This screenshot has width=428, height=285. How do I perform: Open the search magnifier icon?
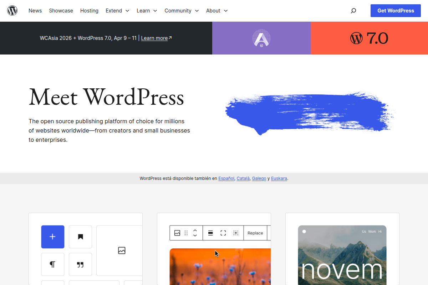coord(353,11)
